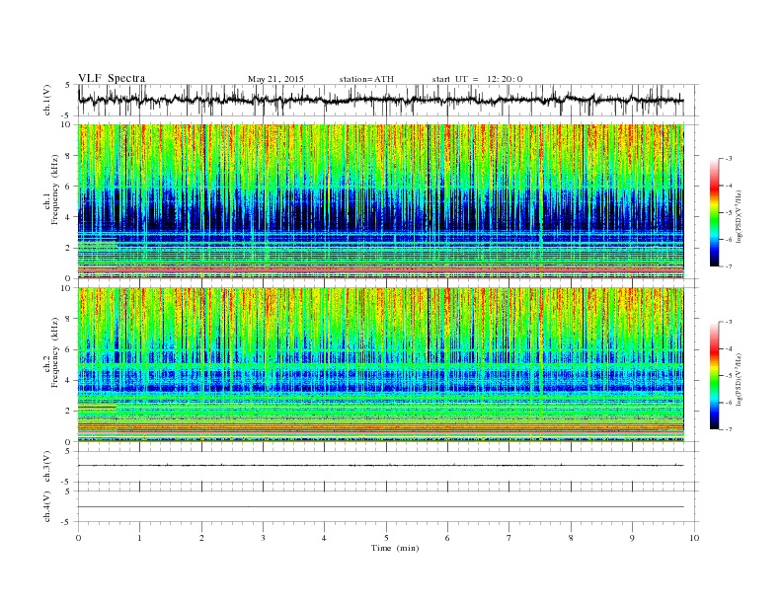Click the "ch.1(V)" axis label
782x604 pixels.
(x=47, y=101)
